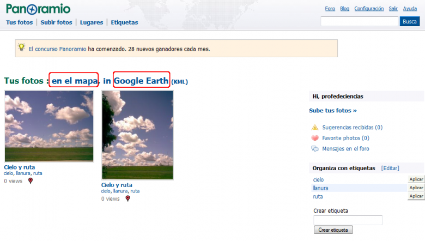This screenshot has width=425, height=241.
Task: Click Aplicar for the cielo tag
Action: [x=416, y=179]
